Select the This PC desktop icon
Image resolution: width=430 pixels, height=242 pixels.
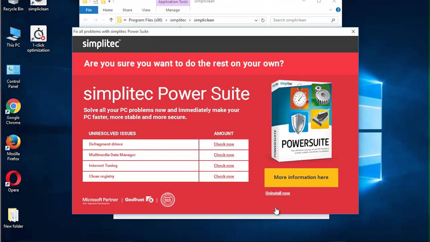(13, 37)
